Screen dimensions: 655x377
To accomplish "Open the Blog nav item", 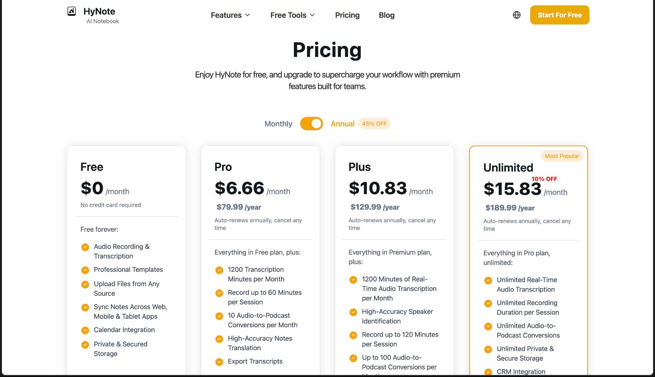I will pos(387,15).
